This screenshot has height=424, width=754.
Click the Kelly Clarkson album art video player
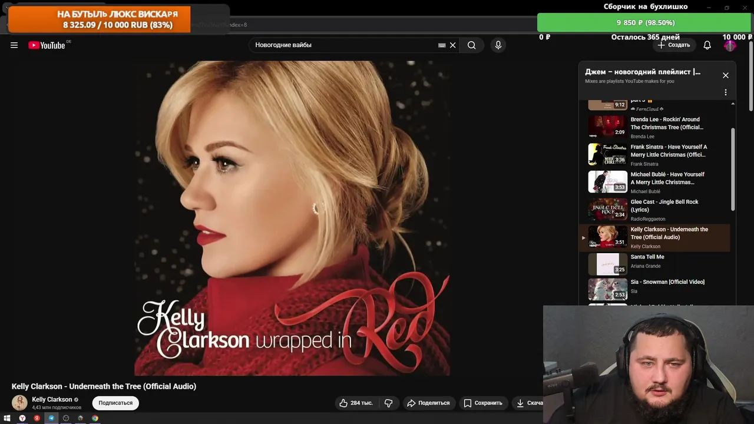pos(292,218)
